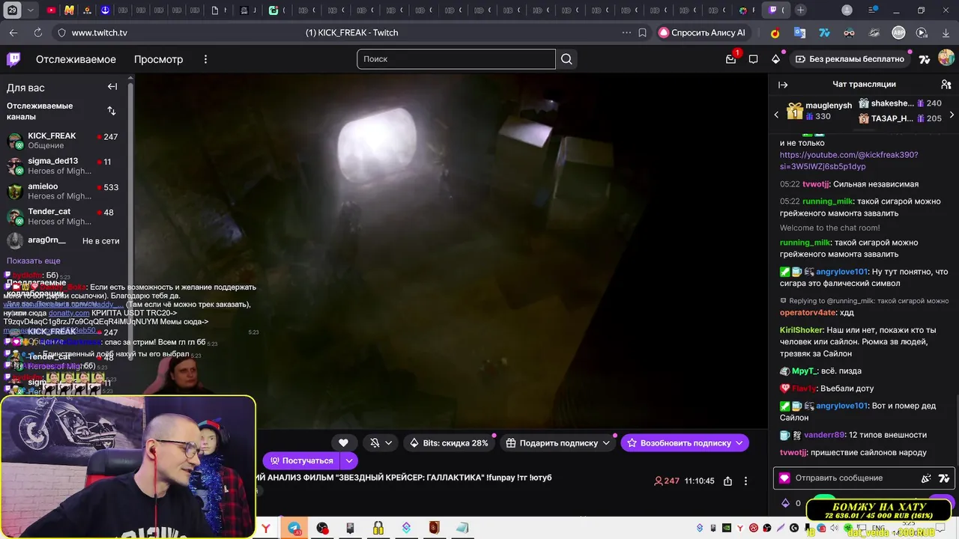959x539 pixels.
Task: Click the 247 viewer count
Action: coord(667,481)
